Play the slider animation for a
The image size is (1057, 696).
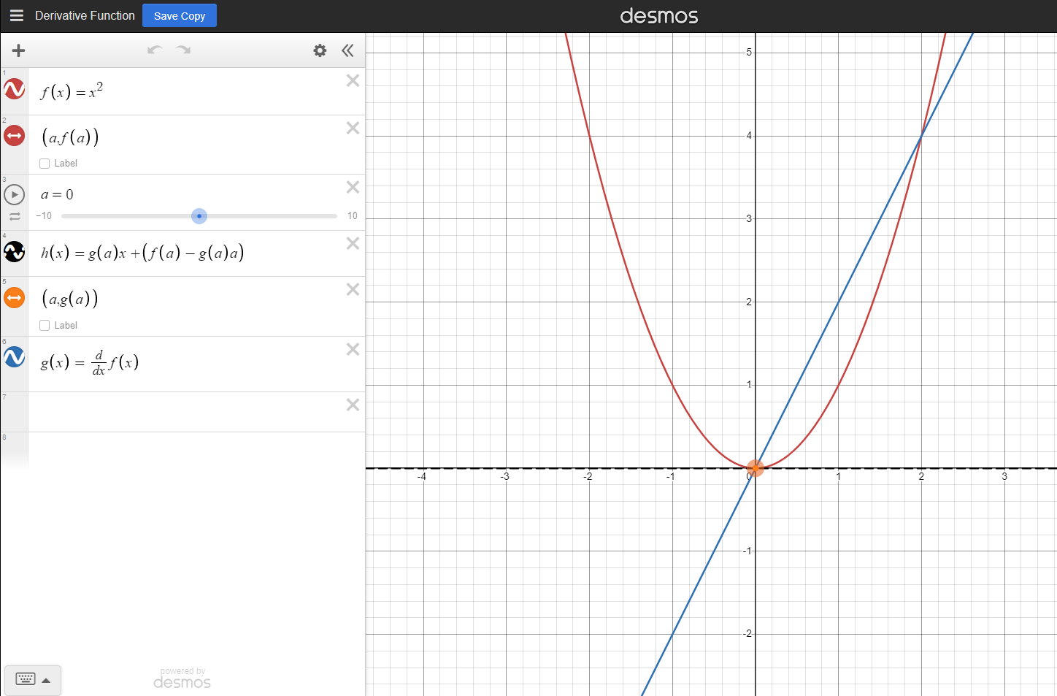[x=15, y=195]
